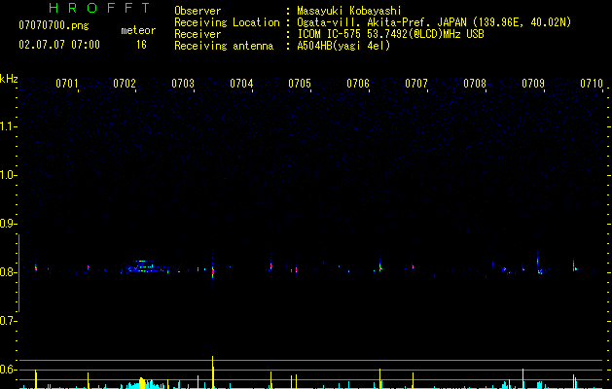Click the long meteor echo near 0702
612x389 pixels.
coord(144,266)
